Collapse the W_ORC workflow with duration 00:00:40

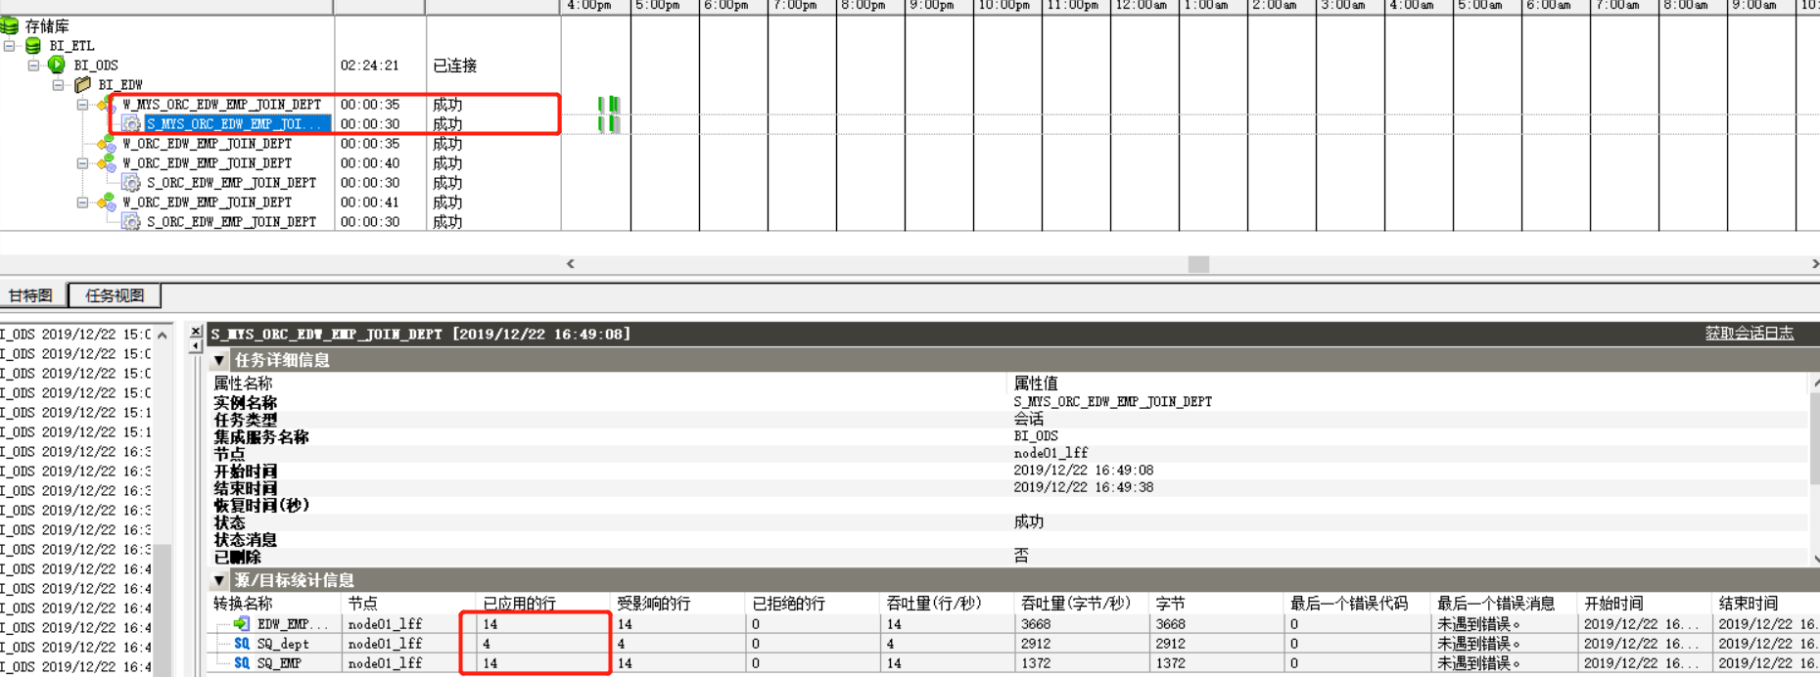coord(82,163)
